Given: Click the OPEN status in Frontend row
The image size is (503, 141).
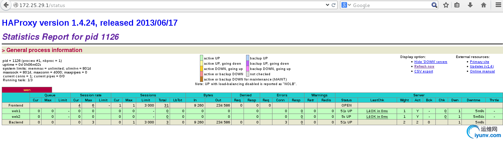Looking at the screenshot, I should (x=346, y=105).
